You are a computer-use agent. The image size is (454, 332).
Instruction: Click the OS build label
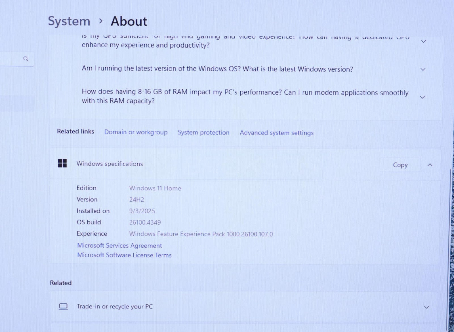tap(89, 222)
